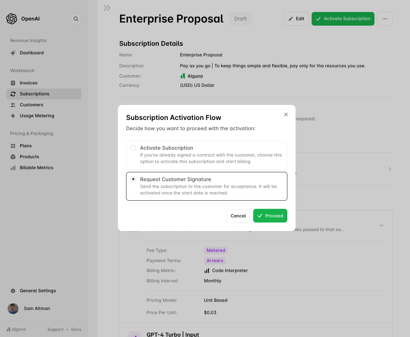Image resolution: width=410 pixels, height=337 pixels.
Task: Cancel the Subscription Activation Flow
Action: tap(238, 216)
